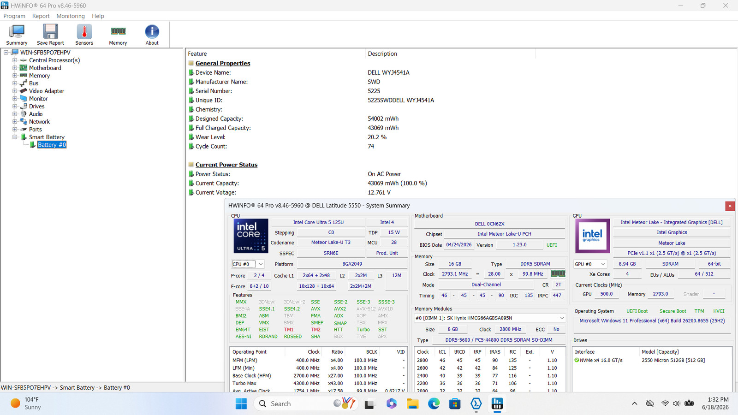738x415 pixels.
Task: Click the green icon beside Cycle Count
Action: (x=191, y=146)
